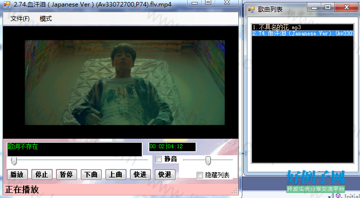Click the player window title bar icon

tap(7, 5)
